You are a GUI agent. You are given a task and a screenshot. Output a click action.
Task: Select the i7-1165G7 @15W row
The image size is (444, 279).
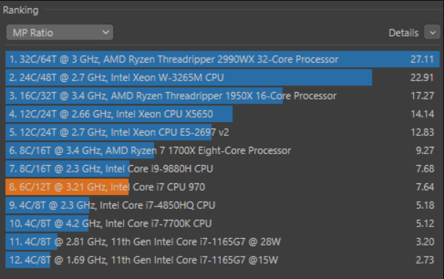click(222, 260)
